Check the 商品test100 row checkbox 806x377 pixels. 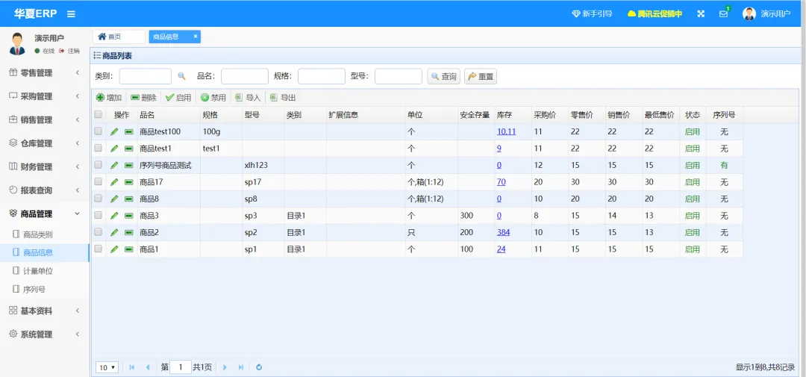(99, 131)
